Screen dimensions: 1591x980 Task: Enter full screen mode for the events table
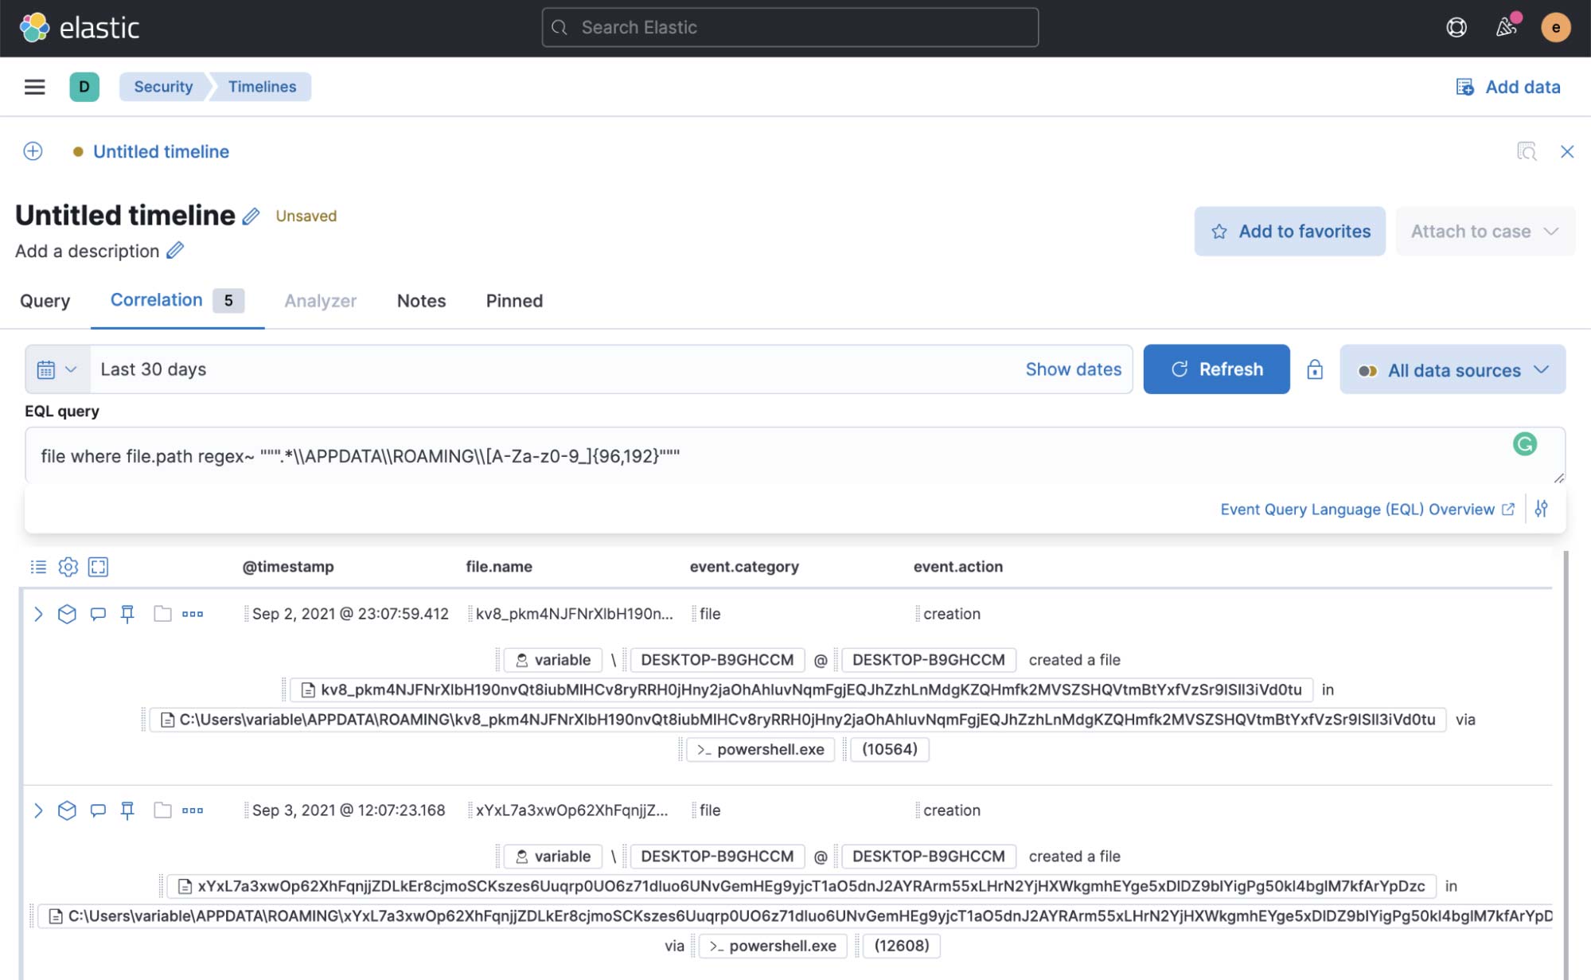97,567
